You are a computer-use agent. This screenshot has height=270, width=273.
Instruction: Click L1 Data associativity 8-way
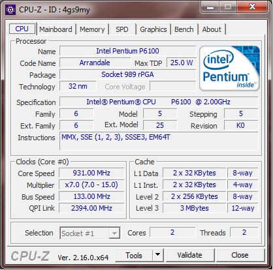tap(243, 173)
